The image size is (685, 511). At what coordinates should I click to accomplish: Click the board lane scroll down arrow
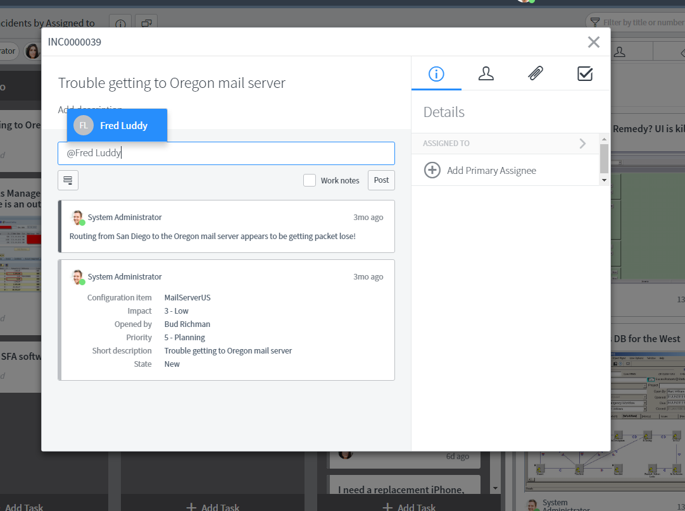(495, 488)
